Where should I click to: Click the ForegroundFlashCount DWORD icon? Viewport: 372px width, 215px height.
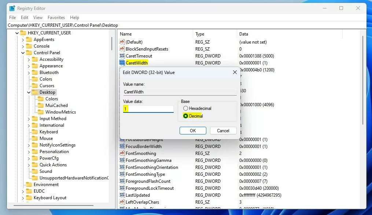point(122,181)
